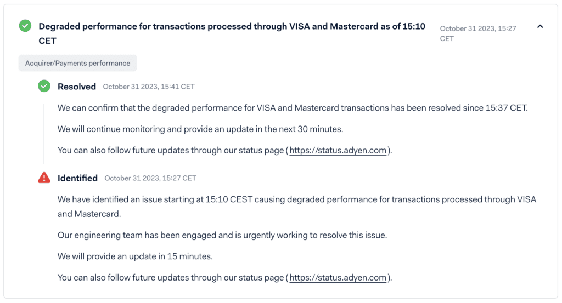Click the engineering team has been engaged sentence
The height and width of the screenshot is (303, 562).
pyautogui.click(x=222, y=236)
